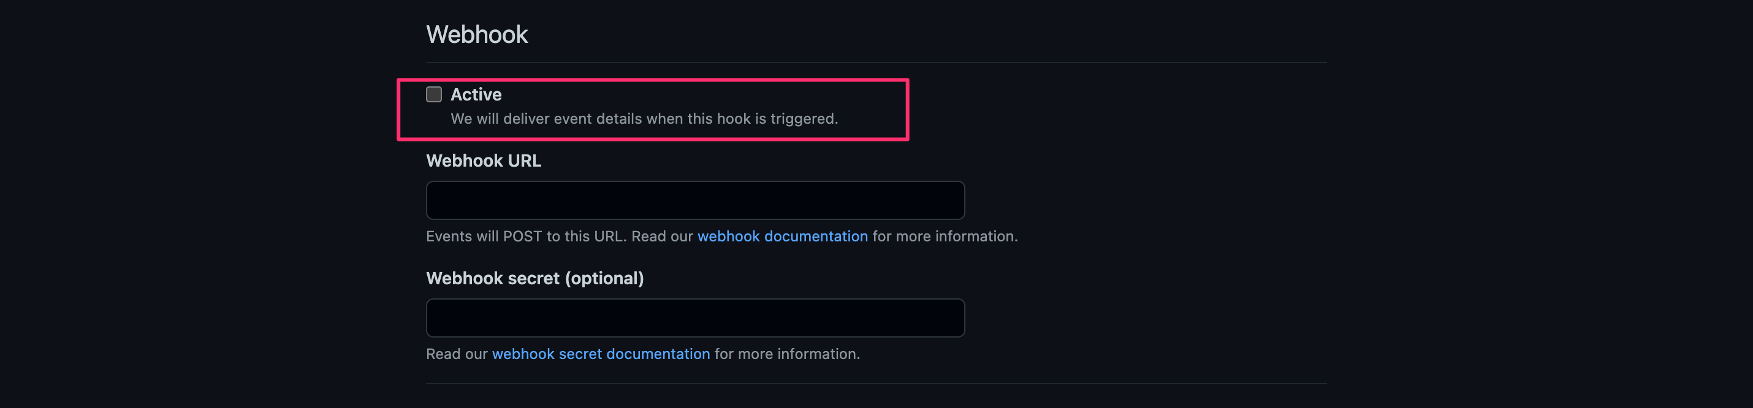The width and height of the screenshot is (1753, 408).
Task: Open the webhook documentation link
Action: tap(782, 236)
